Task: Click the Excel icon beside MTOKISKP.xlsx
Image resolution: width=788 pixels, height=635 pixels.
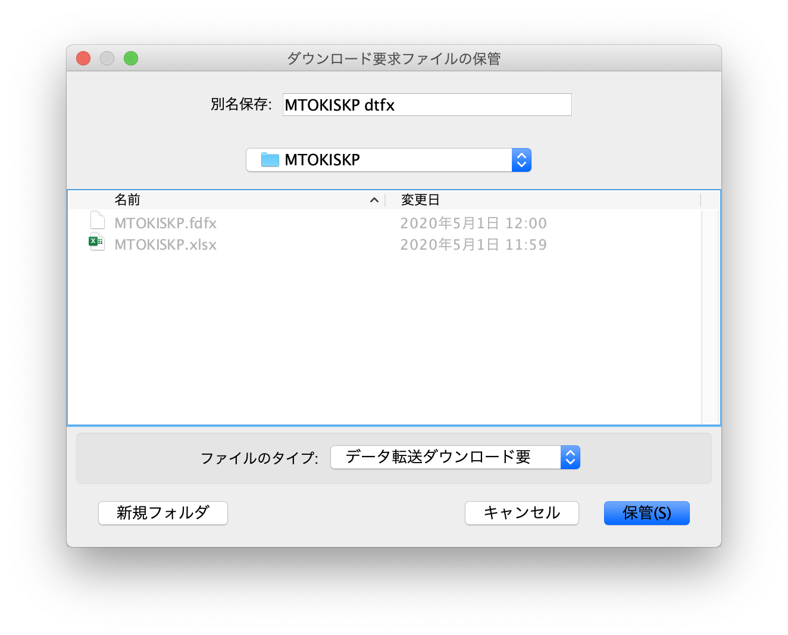Action: click(x=96, y=241)
